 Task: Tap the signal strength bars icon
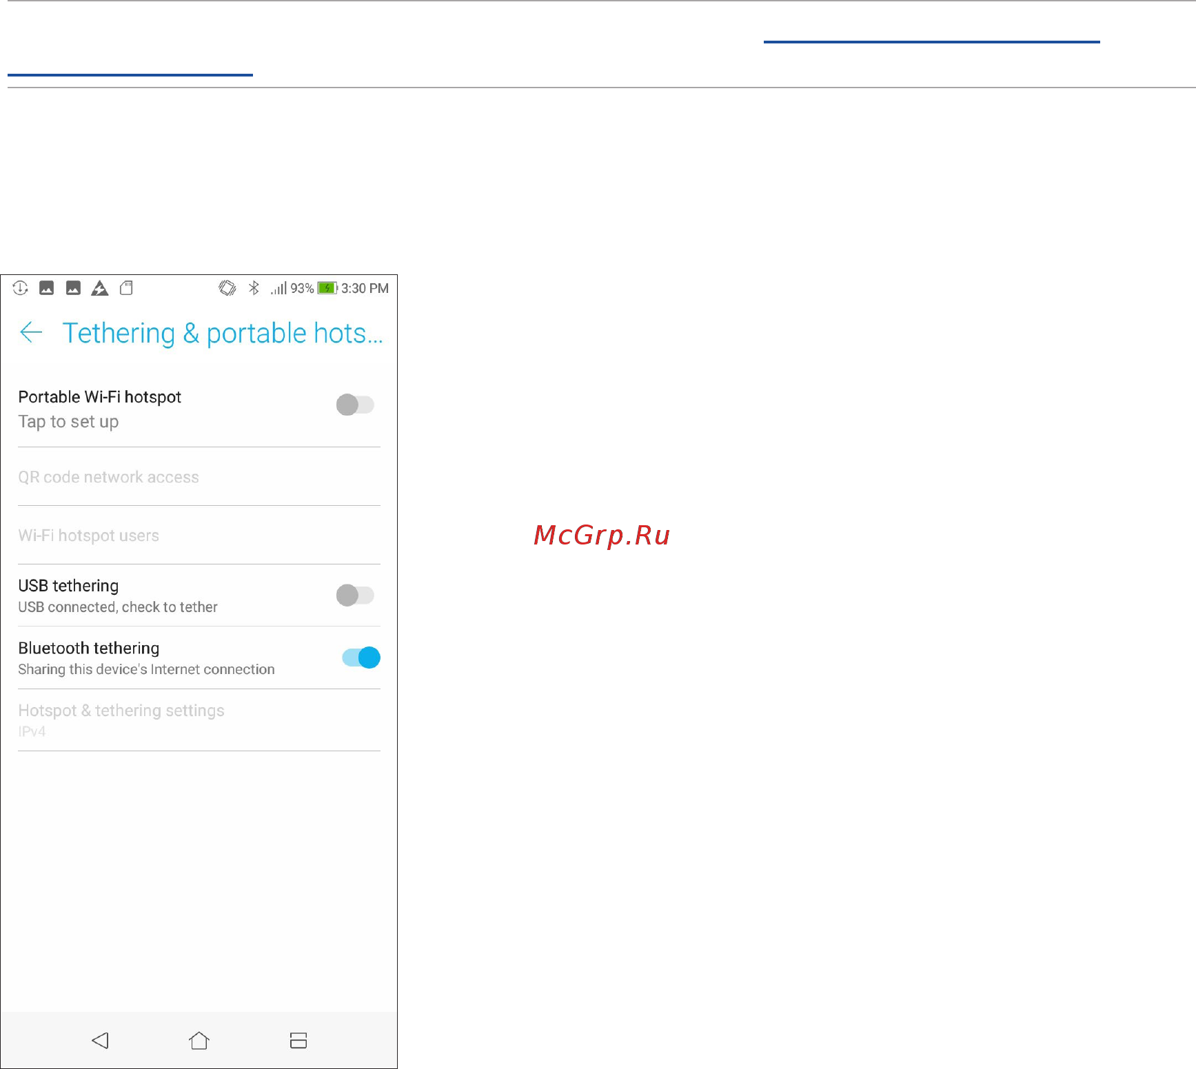[x=278, y=288]
